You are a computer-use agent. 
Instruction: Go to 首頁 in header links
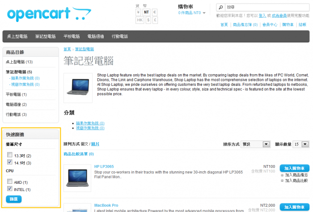point(224,25)
